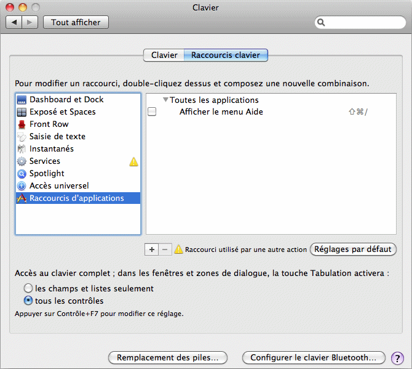Click the Accès universel blue icon

[22, 186]
